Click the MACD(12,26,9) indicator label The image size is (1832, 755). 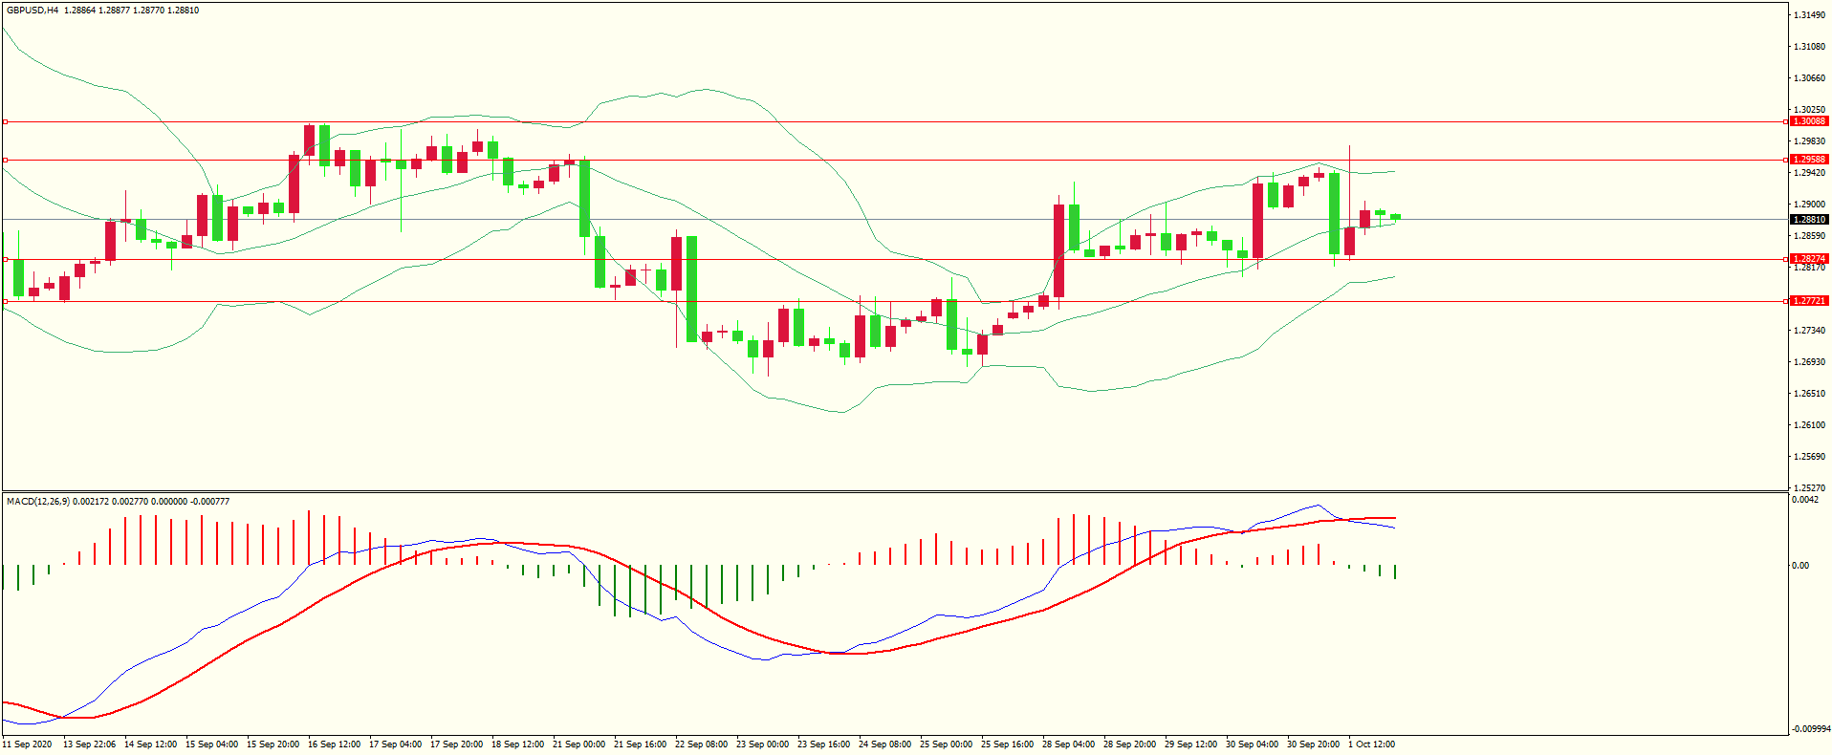pyautogui.click(x=38, y=501)
